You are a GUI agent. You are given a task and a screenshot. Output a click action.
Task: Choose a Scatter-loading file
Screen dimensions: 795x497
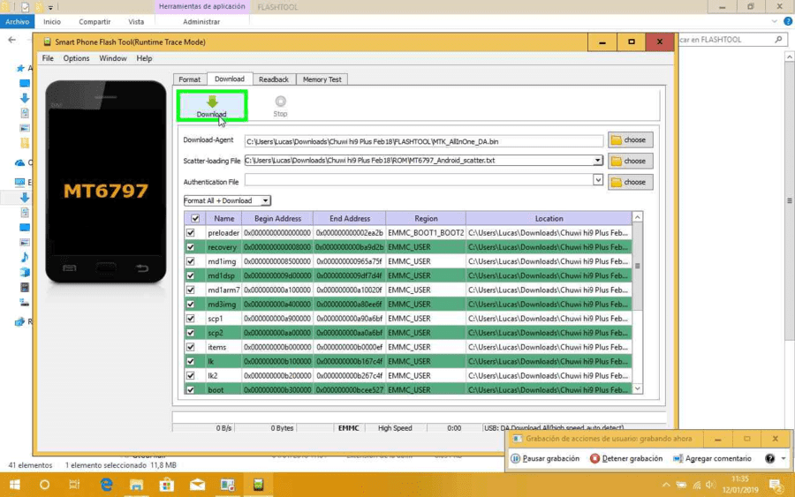630,162
